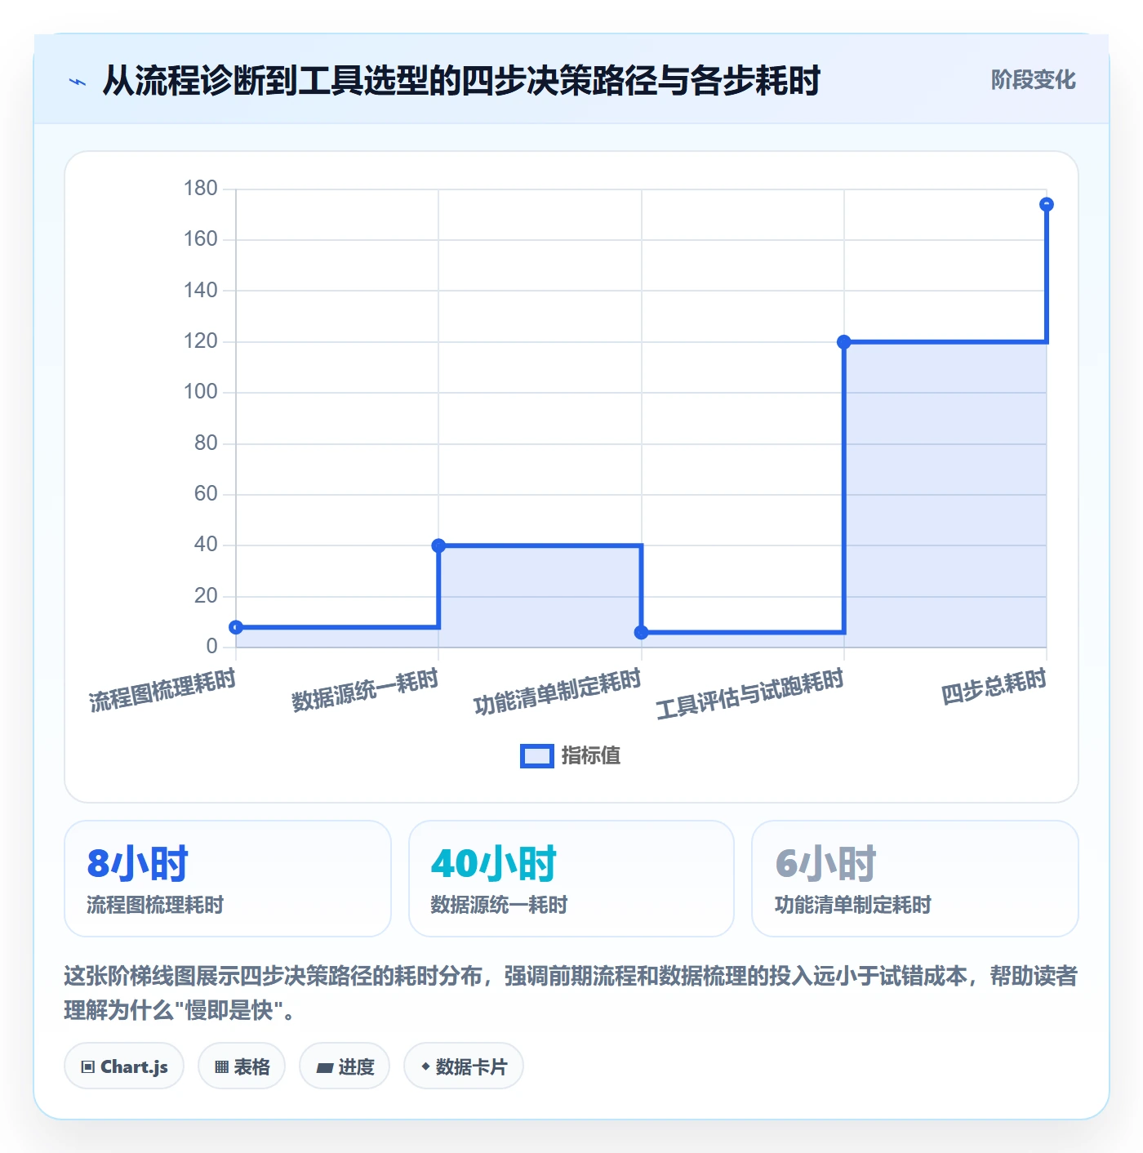Click the Chart.js tag square icon
The image size is (1143, 1153).
(x=88, y=1067)
